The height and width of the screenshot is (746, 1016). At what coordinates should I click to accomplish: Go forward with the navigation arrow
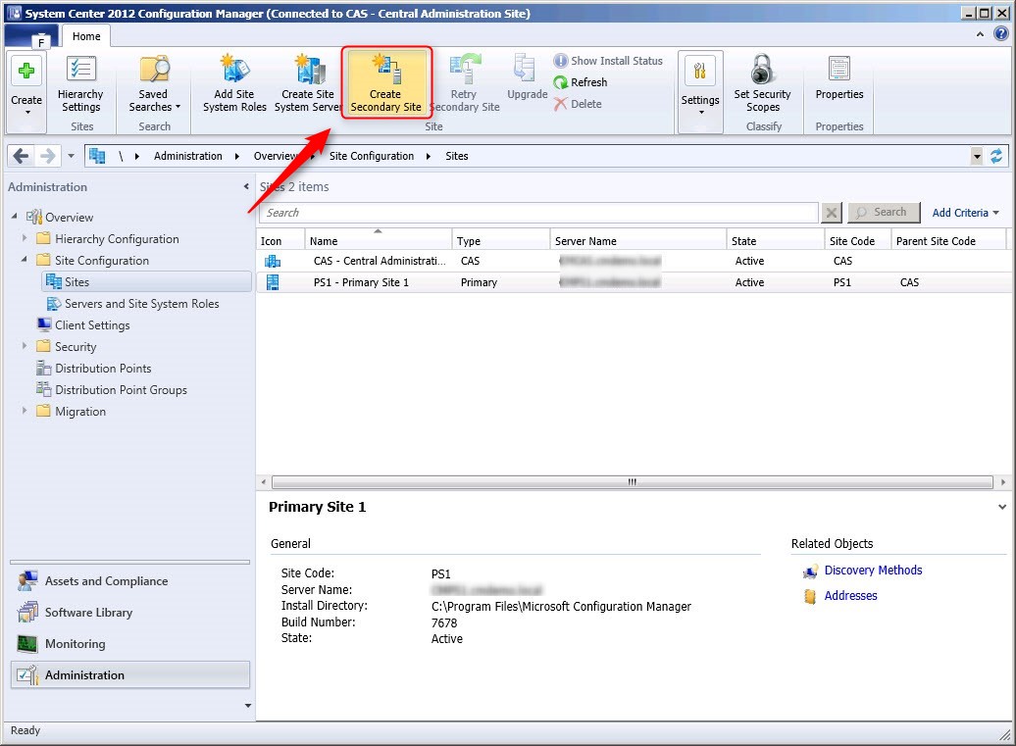click(x=47, y=156)
